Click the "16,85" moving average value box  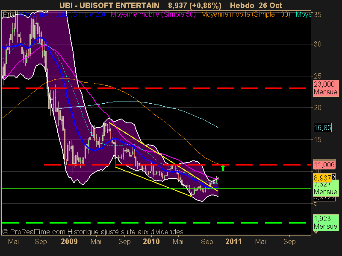point(322,128)
